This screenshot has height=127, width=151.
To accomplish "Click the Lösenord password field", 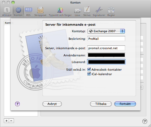I will pyautogui.click(x=106, y=62).
